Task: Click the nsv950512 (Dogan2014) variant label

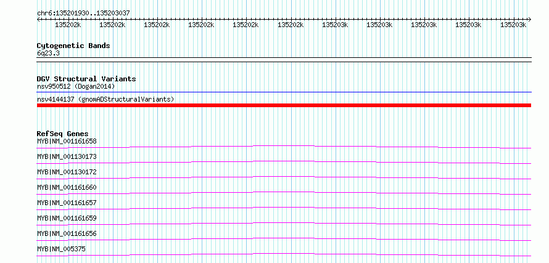Action: pyautogui.click(x=76, y=86)
